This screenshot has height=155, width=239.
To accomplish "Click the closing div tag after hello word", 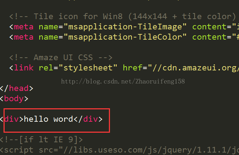I will pos(90,119).
